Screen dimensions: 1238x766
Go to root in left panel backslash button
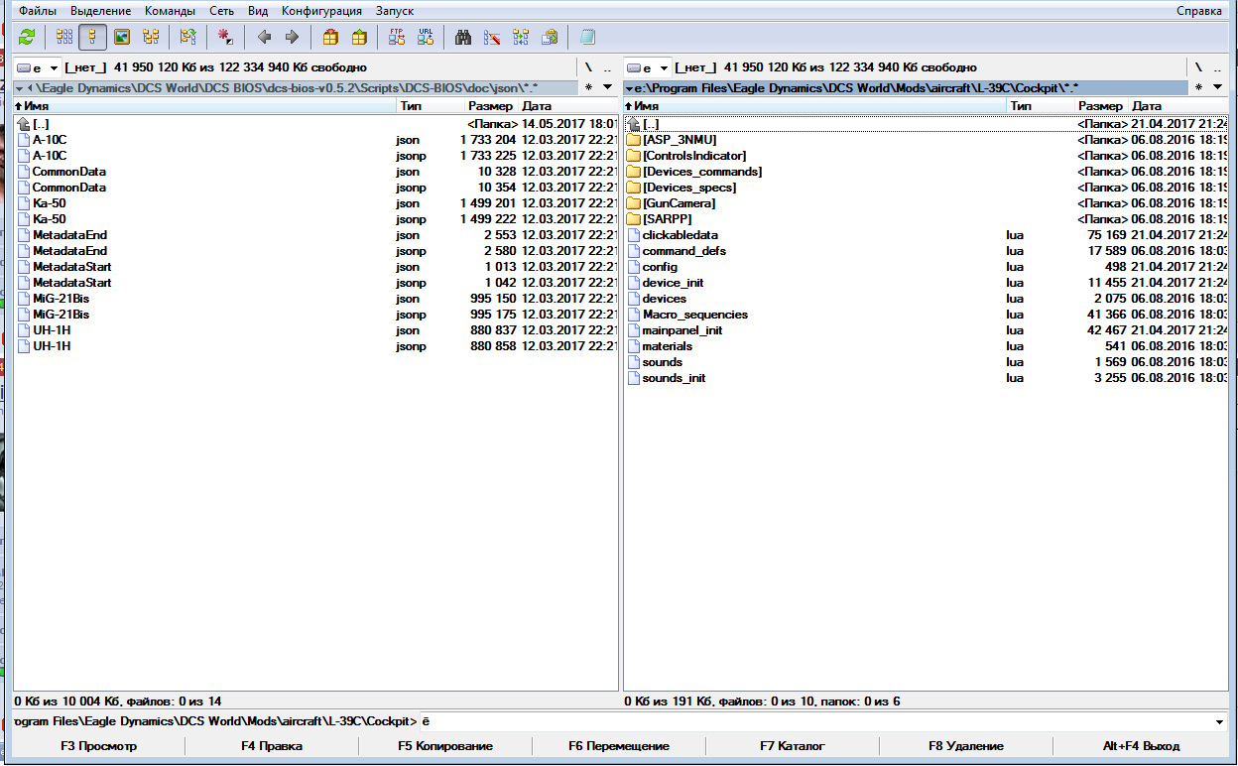click(588, 67)
